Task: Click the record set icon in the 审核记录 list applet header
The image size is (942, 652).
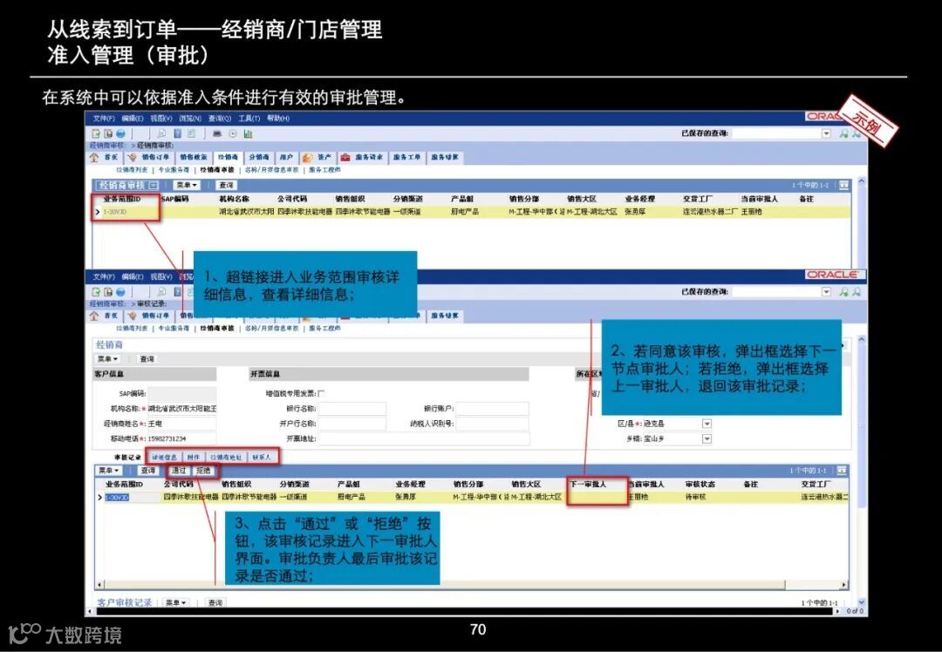Action: click(x=842, y=470)
